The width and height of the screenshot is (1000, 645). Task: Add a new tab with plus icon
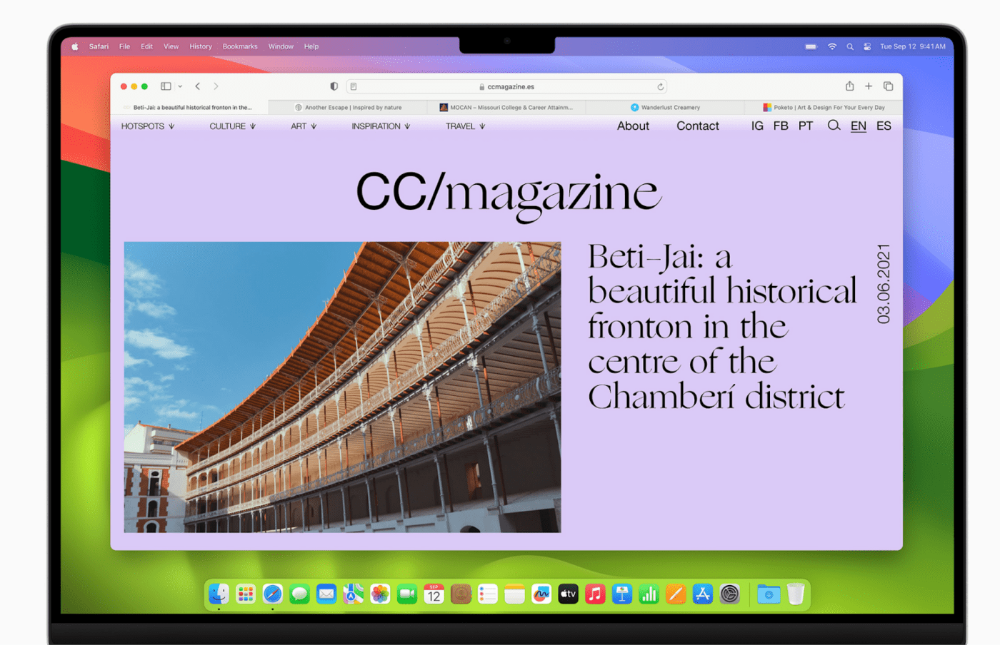[x=869, y=86]
